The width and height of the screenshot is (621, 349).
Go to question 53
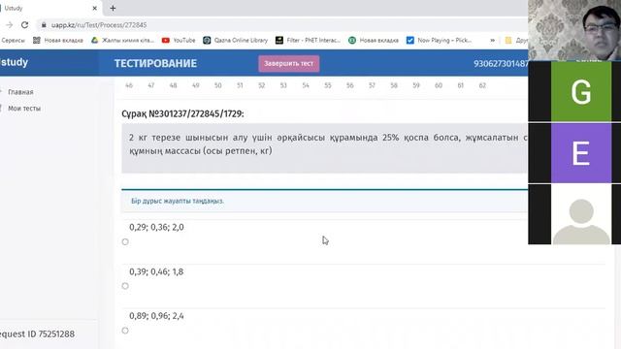[x=283, y=85]
